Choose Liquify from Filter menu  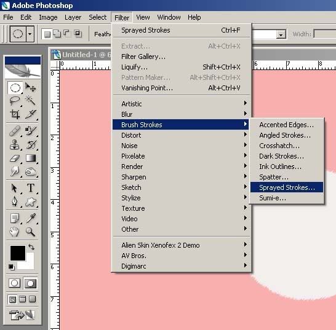click(x=181, y=67)
